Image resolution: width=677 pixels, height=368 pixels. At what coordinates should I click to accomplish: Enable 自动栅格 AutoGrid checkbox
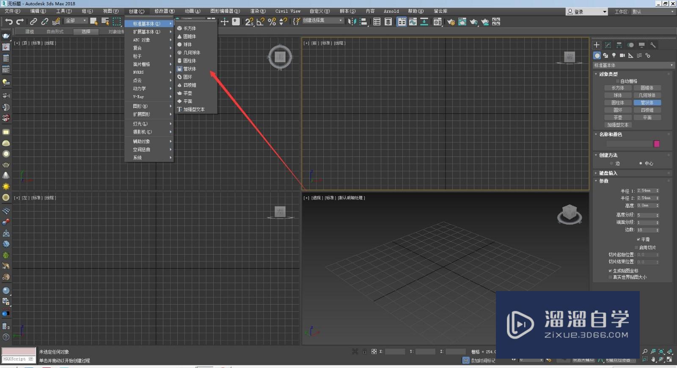click(x=618, y=81)
